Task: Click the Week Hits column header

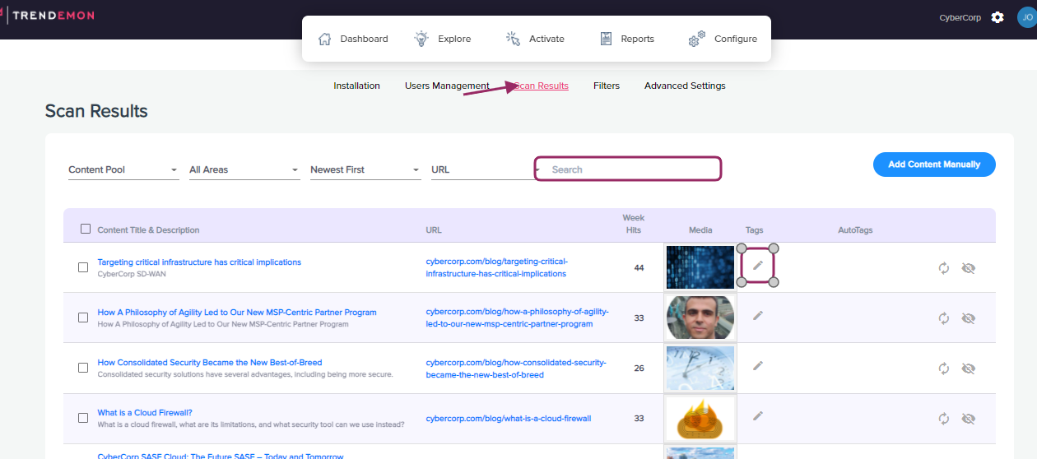Action: tap(634, 224)
